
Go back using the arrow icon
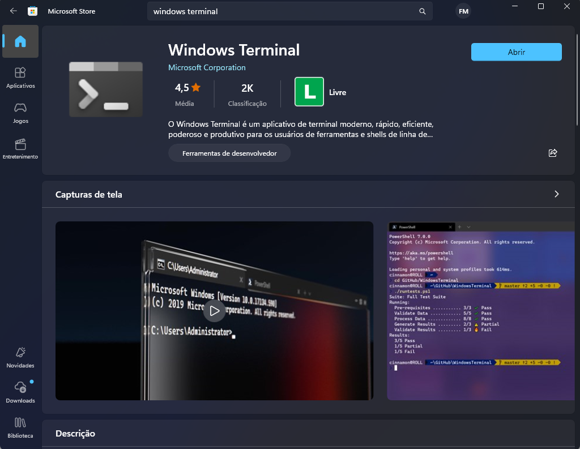(14, 11)
